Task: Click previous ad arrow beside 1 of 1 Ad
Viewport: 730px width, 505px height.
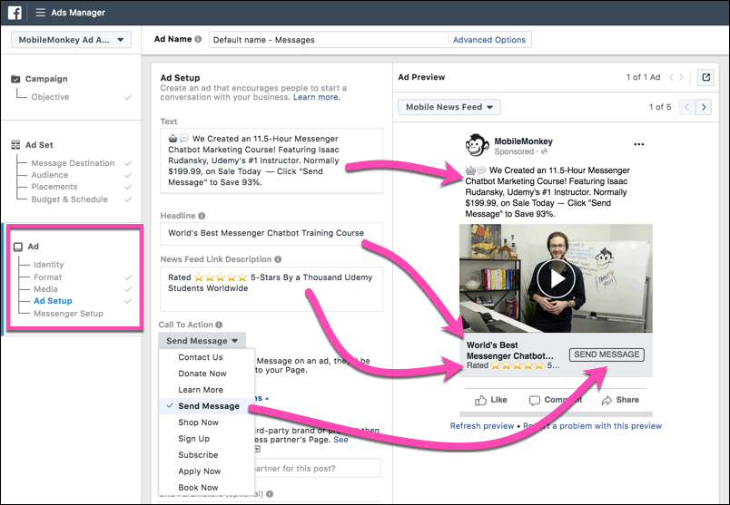Action: tap(671, 77)
